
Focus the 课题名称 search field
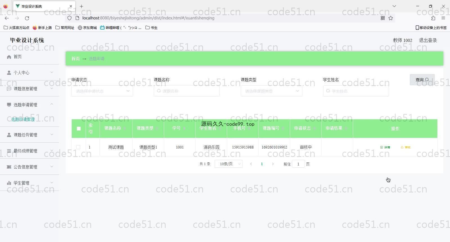coord(187,91)
